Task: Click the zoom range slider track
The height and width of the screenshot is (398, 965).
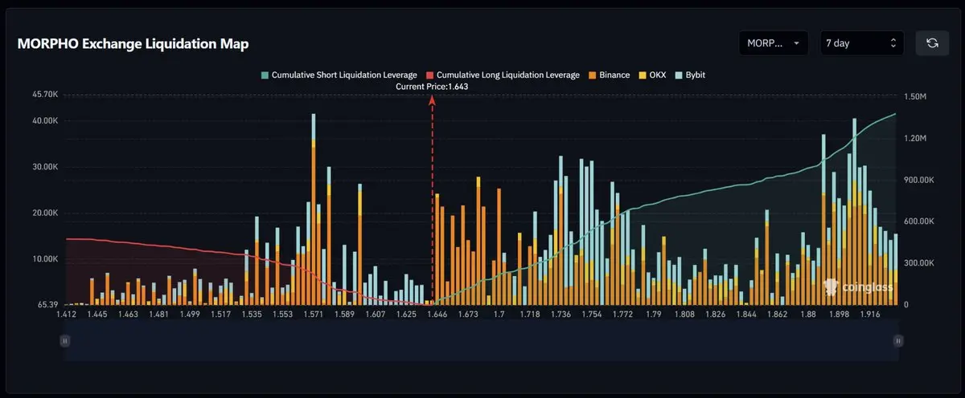Action: (481, 341)
